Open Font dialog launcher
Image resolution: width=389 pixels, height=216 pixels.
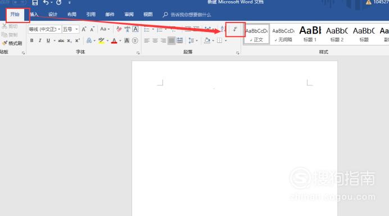point(138,53)
